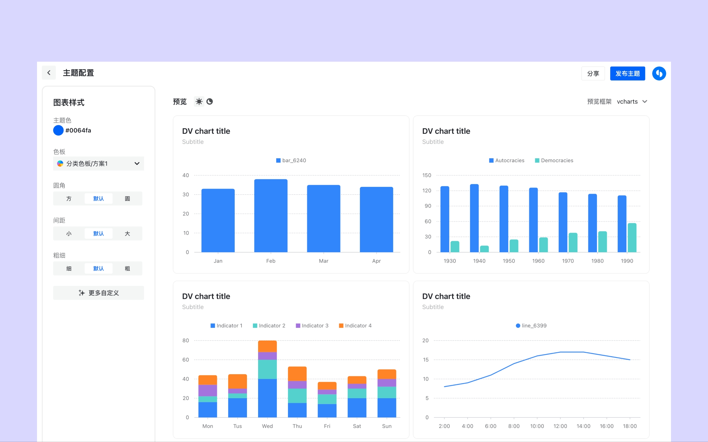Click the 分享 share button
Image resolution: width=708 pixels, height=442 pixels.
[x=593, y=73]
